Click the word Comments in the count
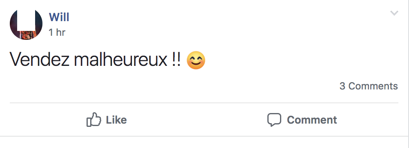Viewport: 409px width, 148px height. point(373,86)
